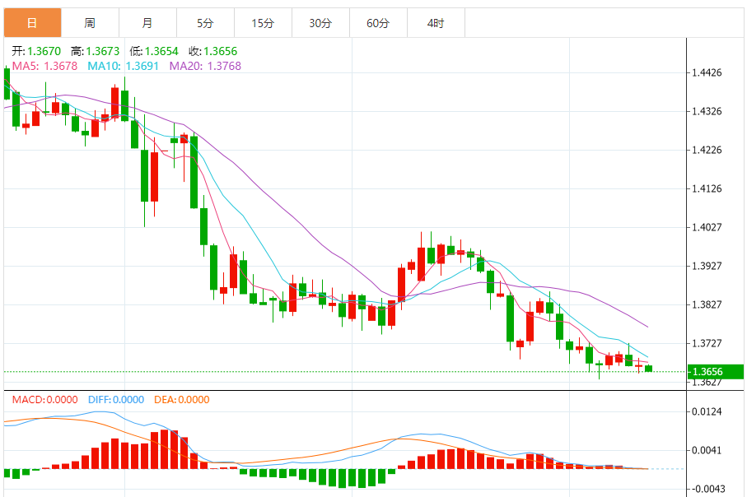Click the 1.3727 price axis label
Viewport: 747px width, 497px height.
coord(707,343)
